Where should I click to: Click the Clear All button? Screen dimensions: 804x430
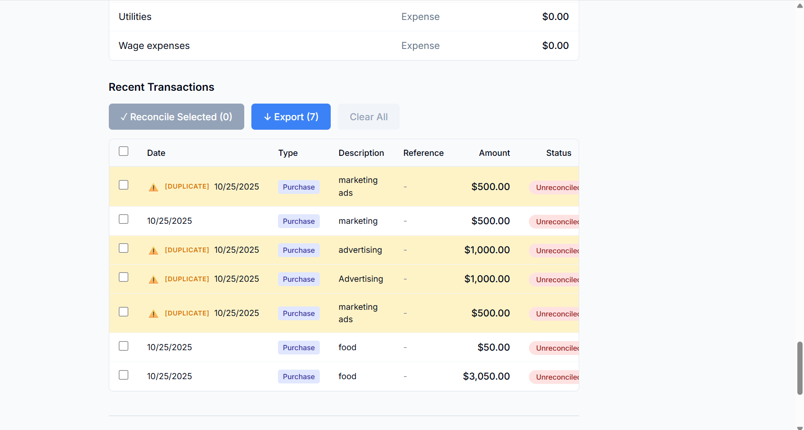pos(368,116)
